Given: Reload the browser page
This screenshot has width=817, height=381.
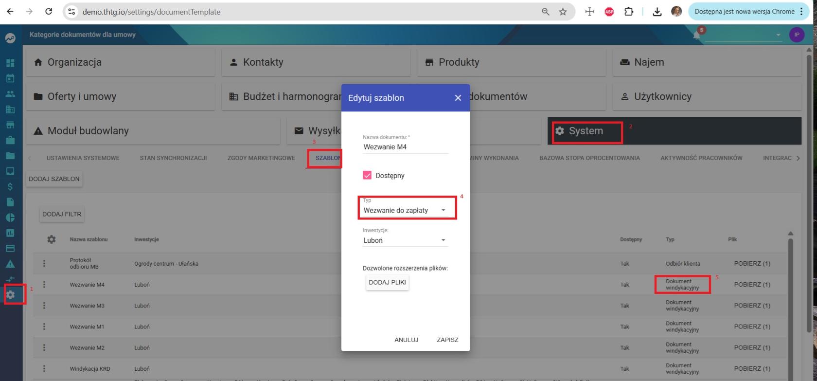Looking at the screenshot, I should [49, 12].
